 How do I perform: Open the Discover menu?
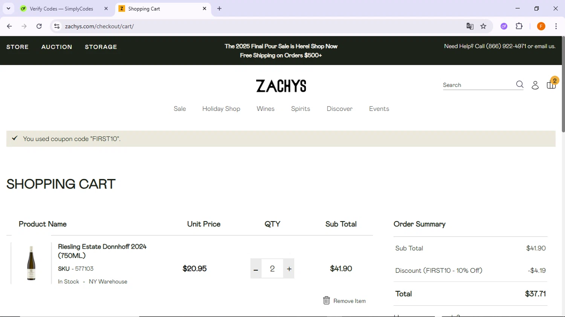coord(339,109)
